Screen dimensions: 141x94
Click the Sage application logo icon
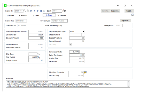point(5,5)
